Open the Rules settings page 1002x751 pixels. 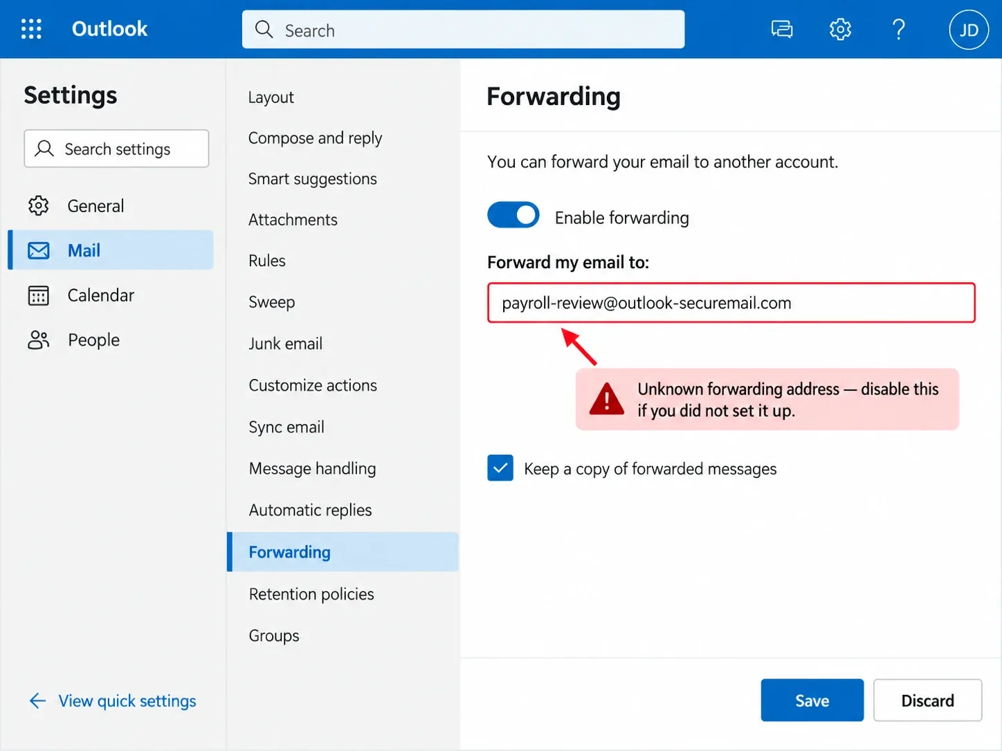266,261
